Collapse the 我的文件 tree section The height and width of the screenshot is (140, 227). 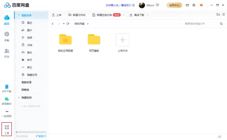pos(19,15)
